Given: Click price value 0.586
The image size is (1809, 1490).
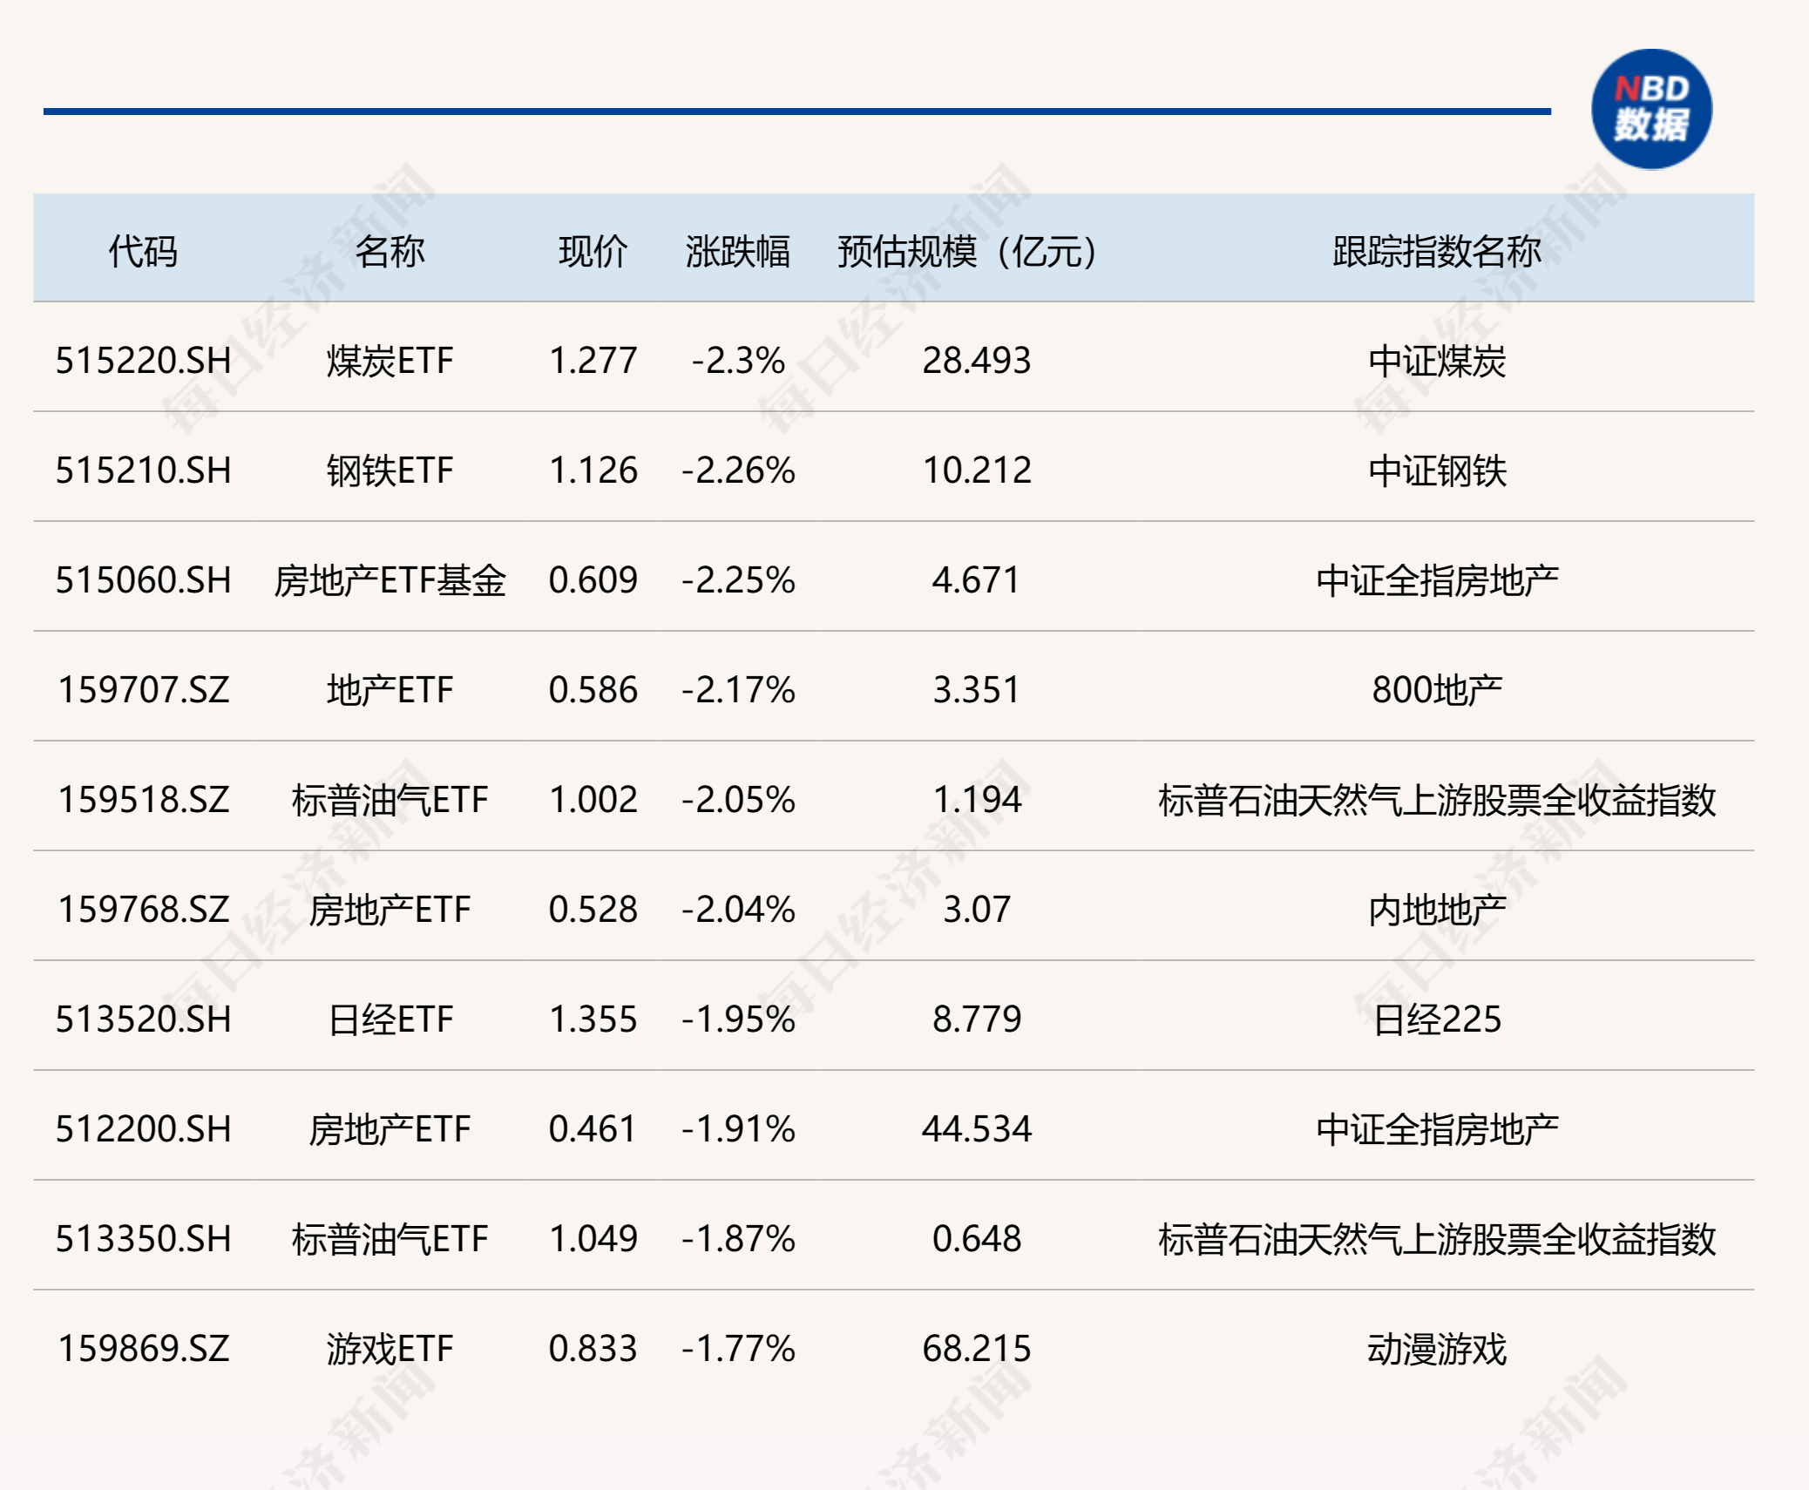Looking at the screenshot, I should [593, 690].
